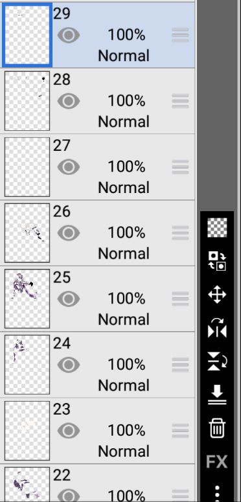
Task: Delete layer with the trash icon
Action: [x=217, y=428]
